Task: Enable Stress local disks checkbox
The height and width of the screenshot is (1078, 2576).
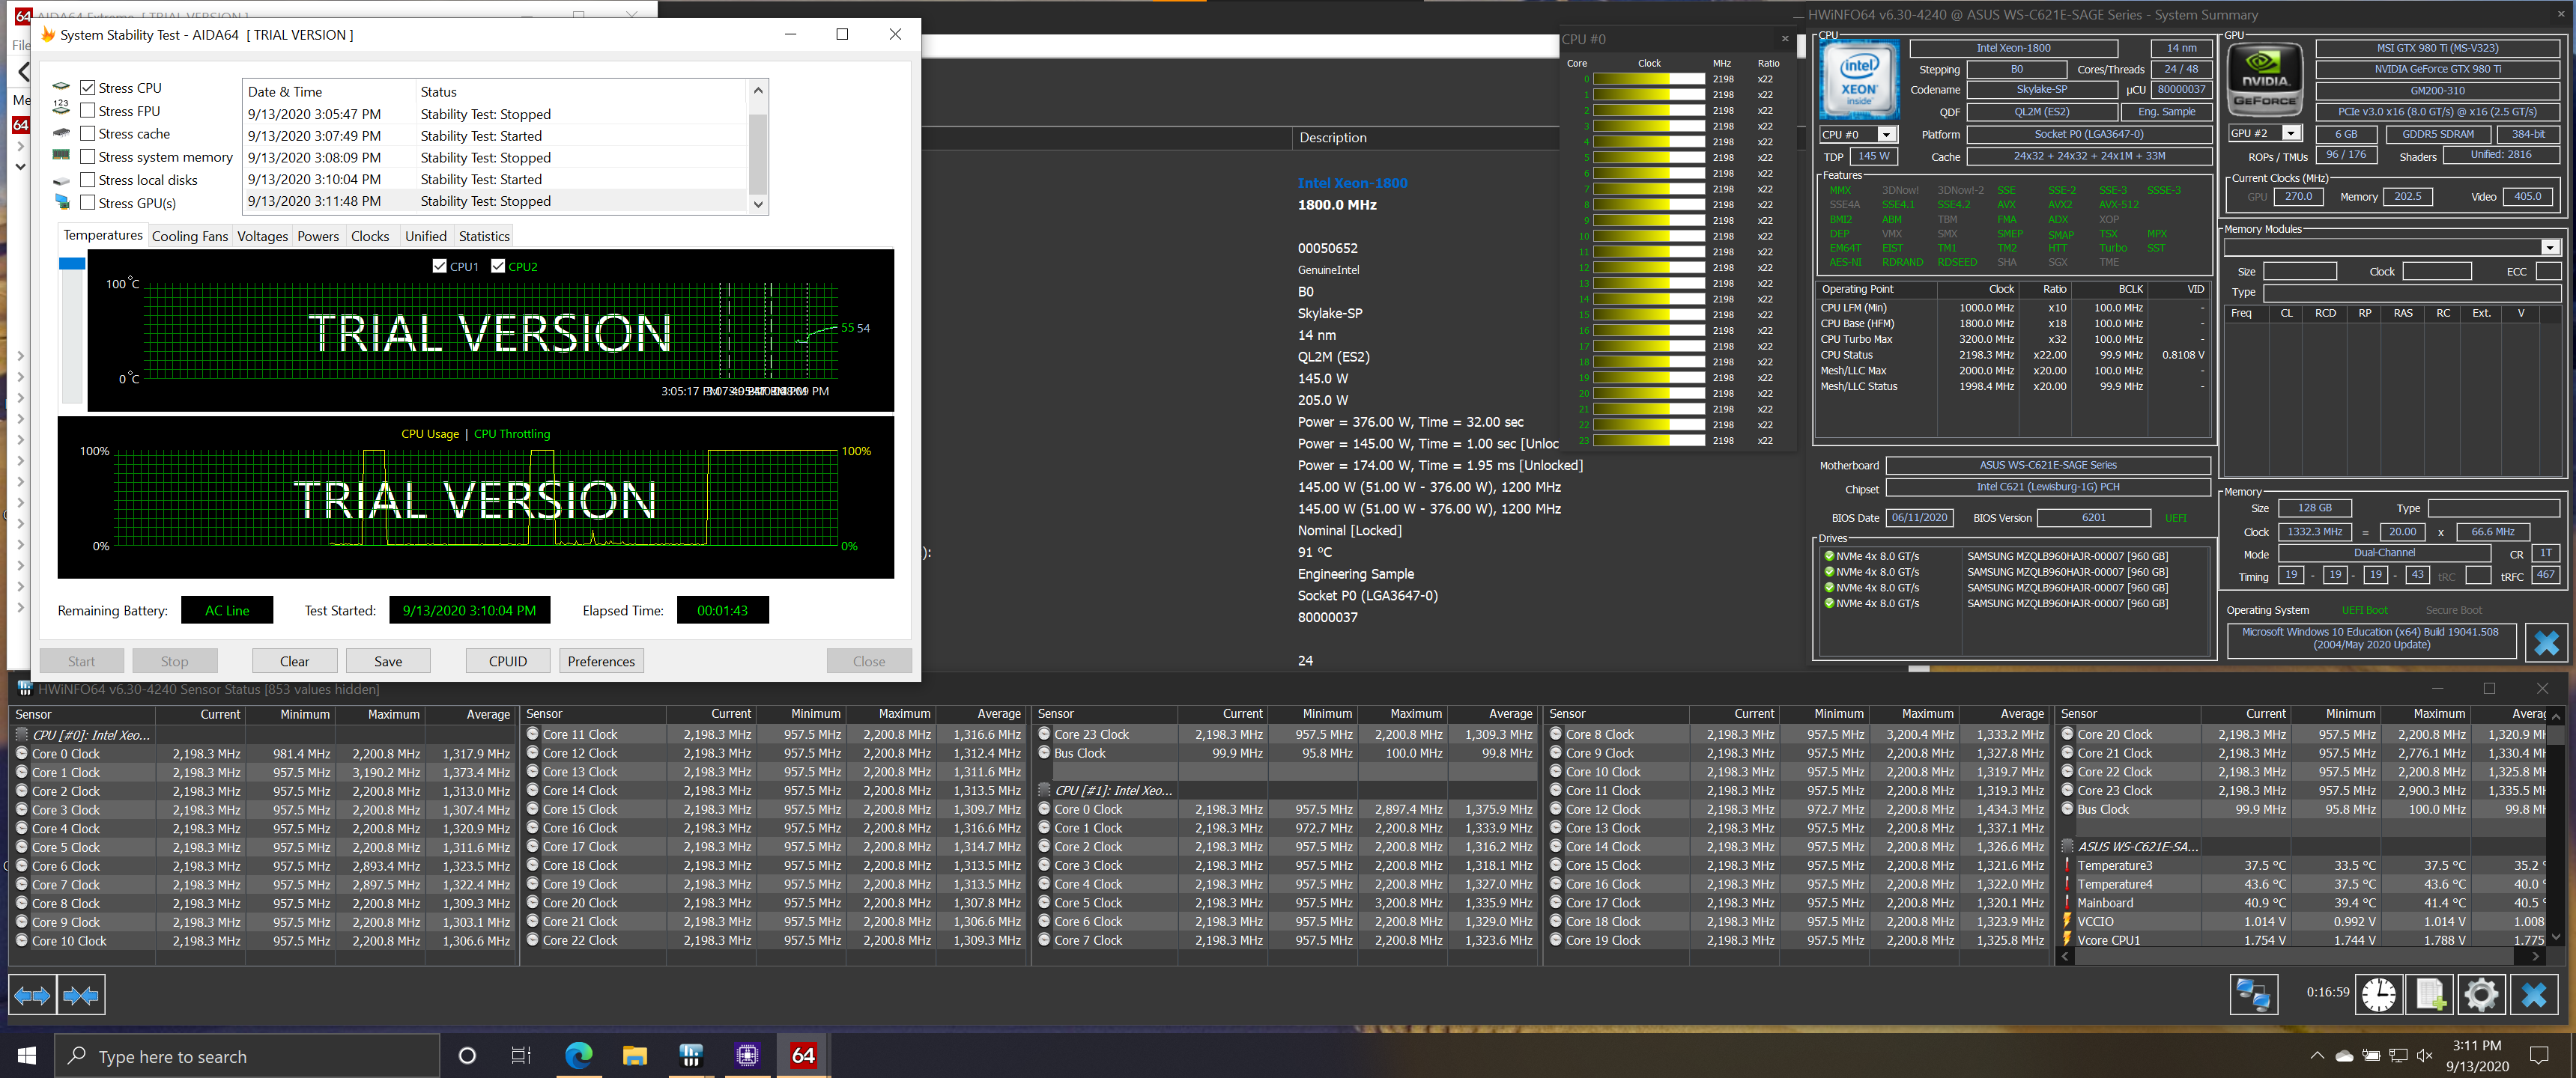Action: coord(88,180)
